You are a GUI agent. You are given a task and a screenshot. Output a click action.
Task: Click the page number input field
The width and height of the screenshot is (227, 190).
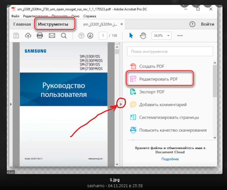tap(103, 36)
